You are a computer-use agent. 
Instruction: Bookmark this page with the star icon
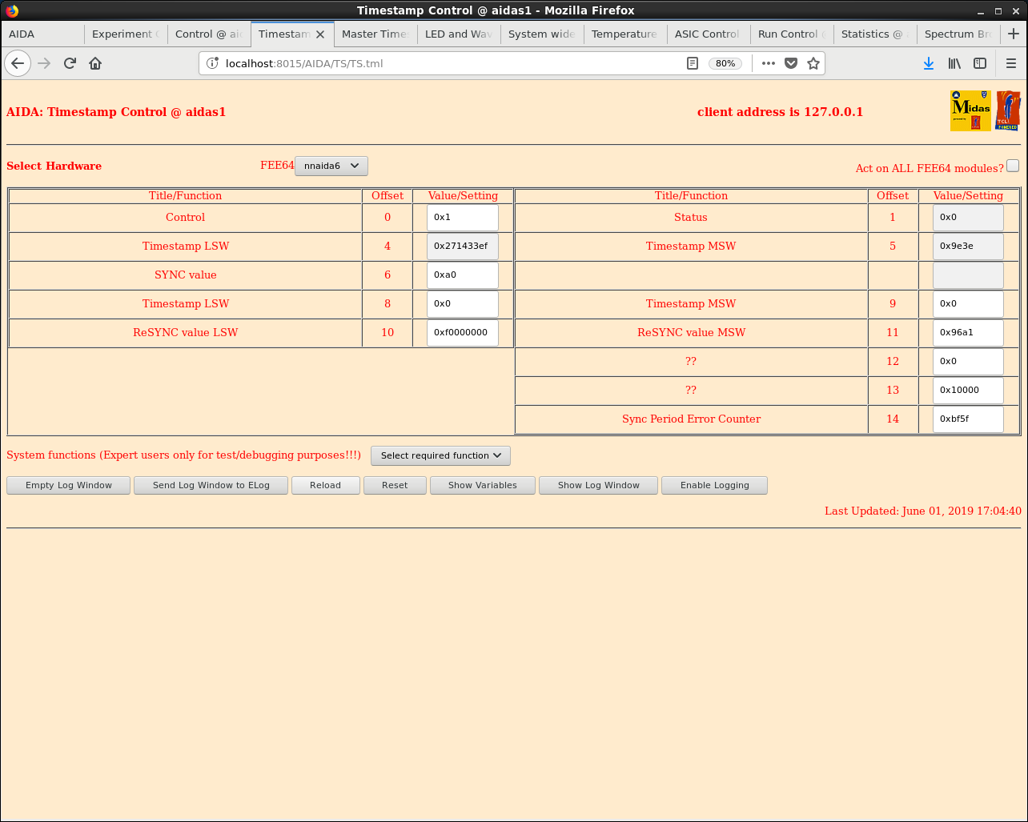point(813,63)
